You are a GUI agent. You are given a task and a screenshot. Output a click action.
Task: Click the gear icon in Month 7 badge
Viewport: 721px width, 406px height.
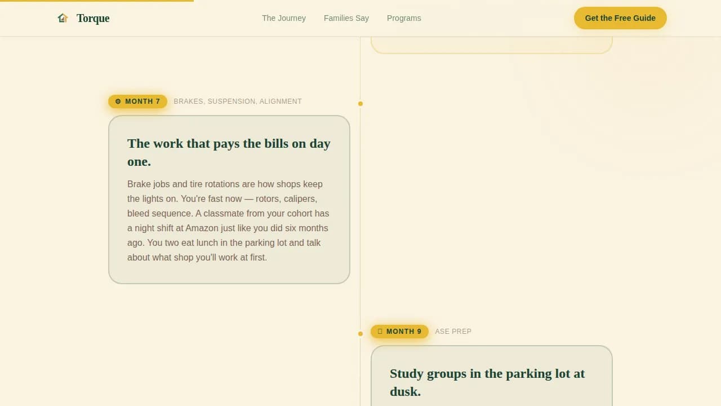point(118,101)
